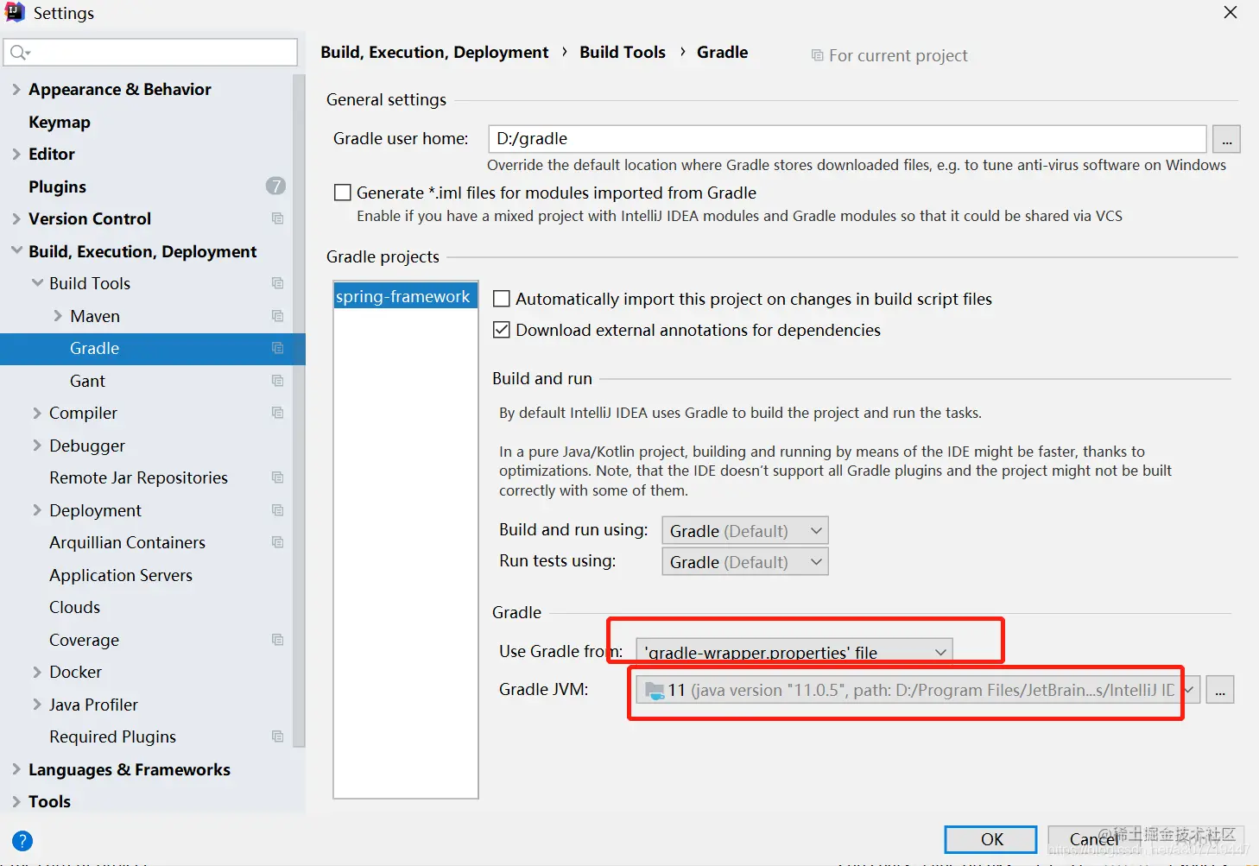Click project-level icon next to Coverage
Image resolution: width=1259 pixels, height=866 pixels.
pos(277,640)
